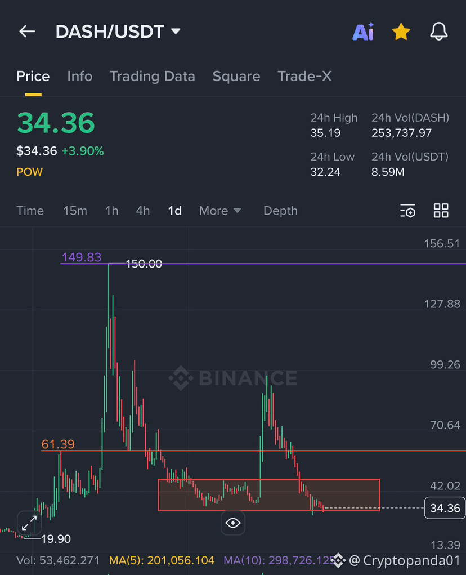The image size is (466, 575).
Task: Click the 42.02 price axis label
Action: click(x=445, y=486)
